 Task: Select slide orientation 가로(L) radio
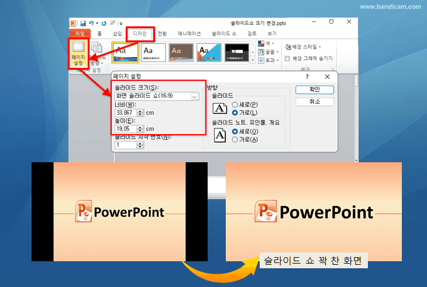pyautogui.click(x=235, y=112)
